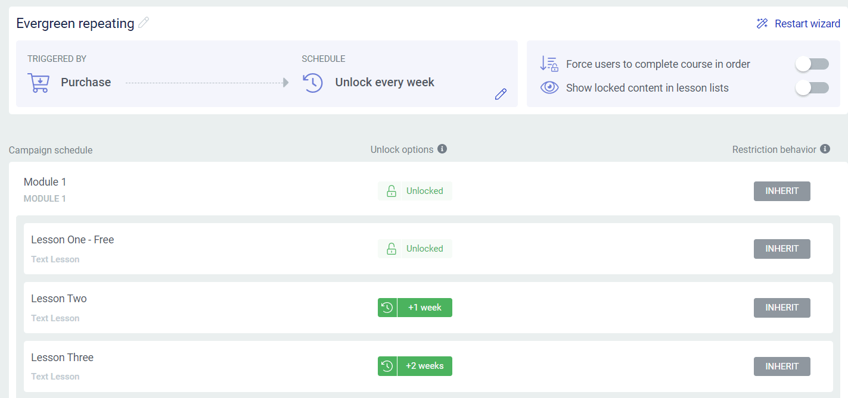Click the Restart wizard link

click(807, 24)
